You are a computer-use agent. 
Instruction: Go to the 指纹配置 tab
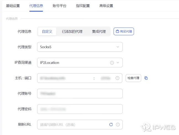pos(83,6)
